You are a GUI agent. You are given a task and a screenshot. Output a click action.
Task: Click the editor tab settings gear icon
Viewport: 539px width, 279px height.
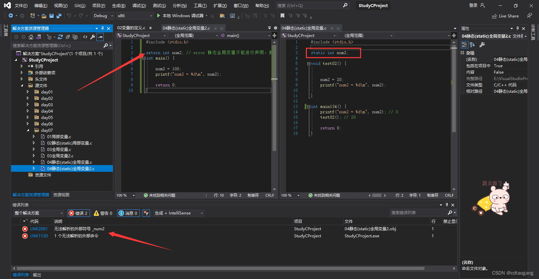coord(276,28)
